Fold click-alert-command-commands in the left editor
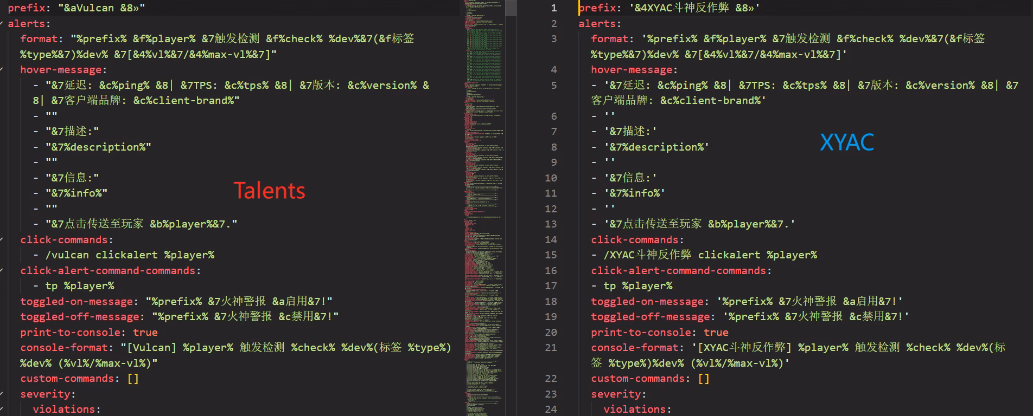 tap(2, 271)
